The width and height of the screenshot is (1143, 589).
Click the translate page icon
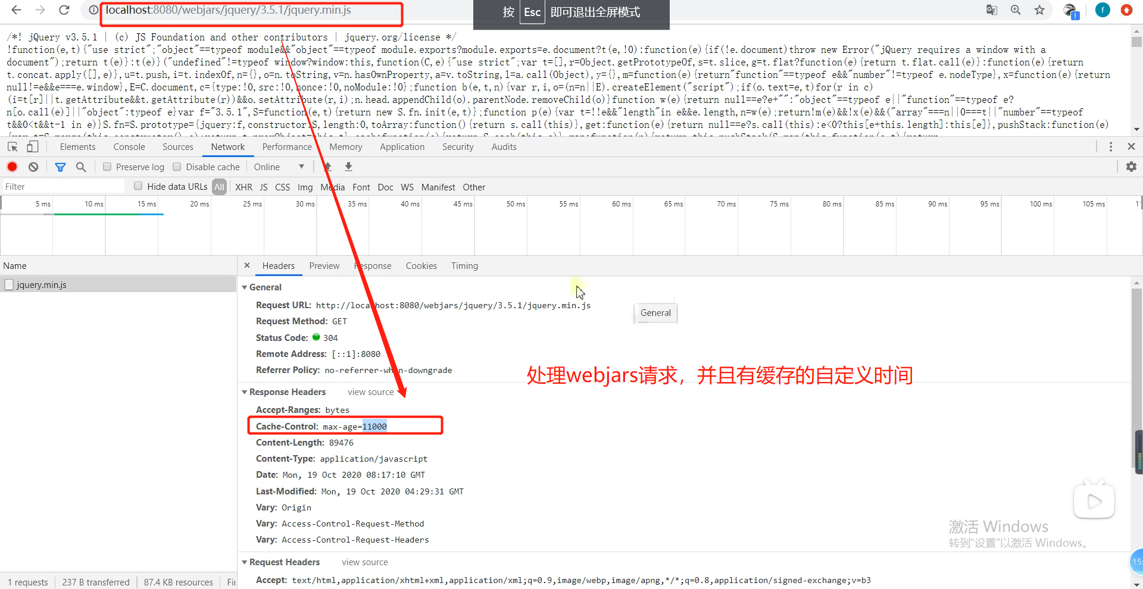pos(992,10)
